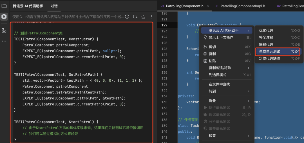
Task: Open chat panel options kebab menu
Action: (x=151, y=17)
